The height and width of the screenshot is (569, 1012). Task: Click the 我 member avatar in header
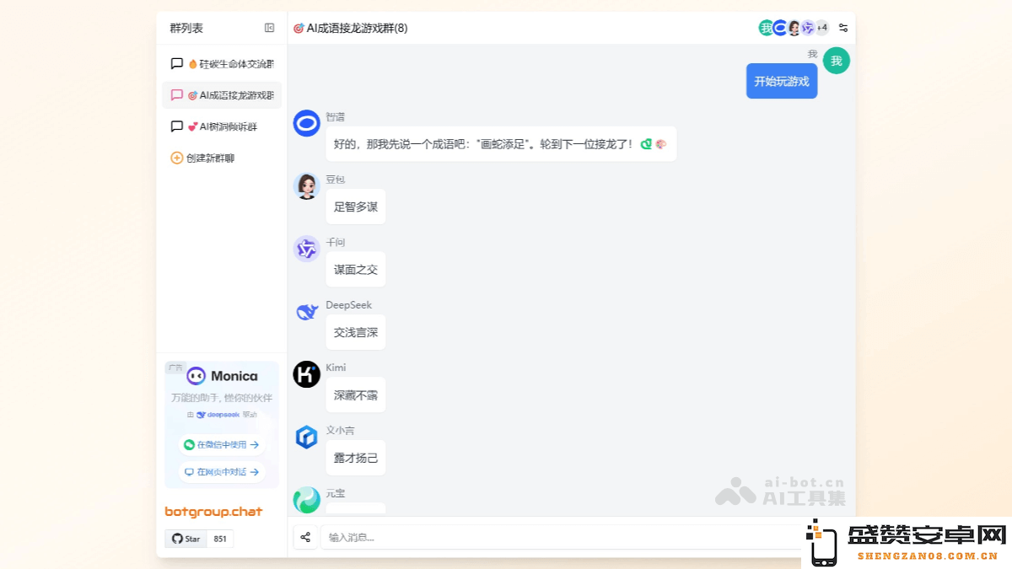tap(766, 28)
